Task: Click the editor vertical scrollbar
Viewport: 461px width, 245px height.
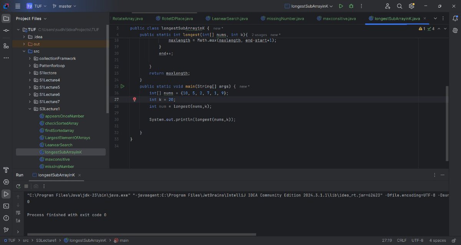Action: click(x=446, y=124)
